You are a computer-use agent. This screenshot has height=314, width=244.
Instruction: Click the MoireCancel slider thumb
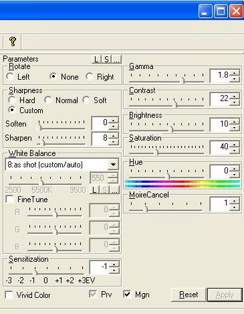click(146, 208)
